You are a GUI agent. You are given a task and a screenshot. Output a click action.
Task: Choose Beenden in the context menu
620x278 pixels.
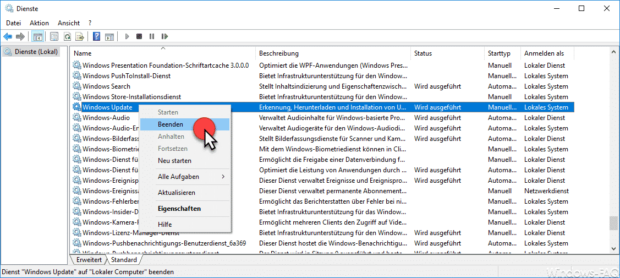point(185,124)
